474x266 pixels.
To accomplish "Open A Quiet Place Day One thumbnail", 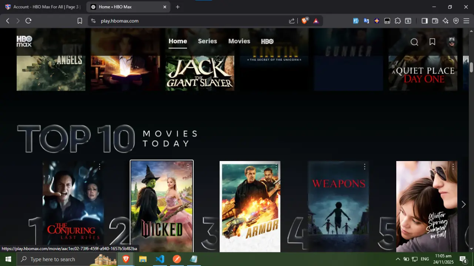I will (x=423, y=73).
